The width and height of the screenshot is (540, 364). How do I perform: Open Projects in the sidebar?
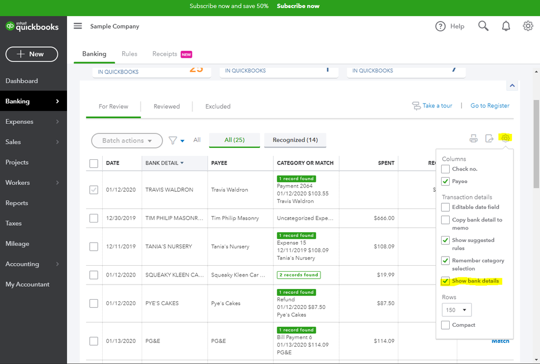pos(17,162)
